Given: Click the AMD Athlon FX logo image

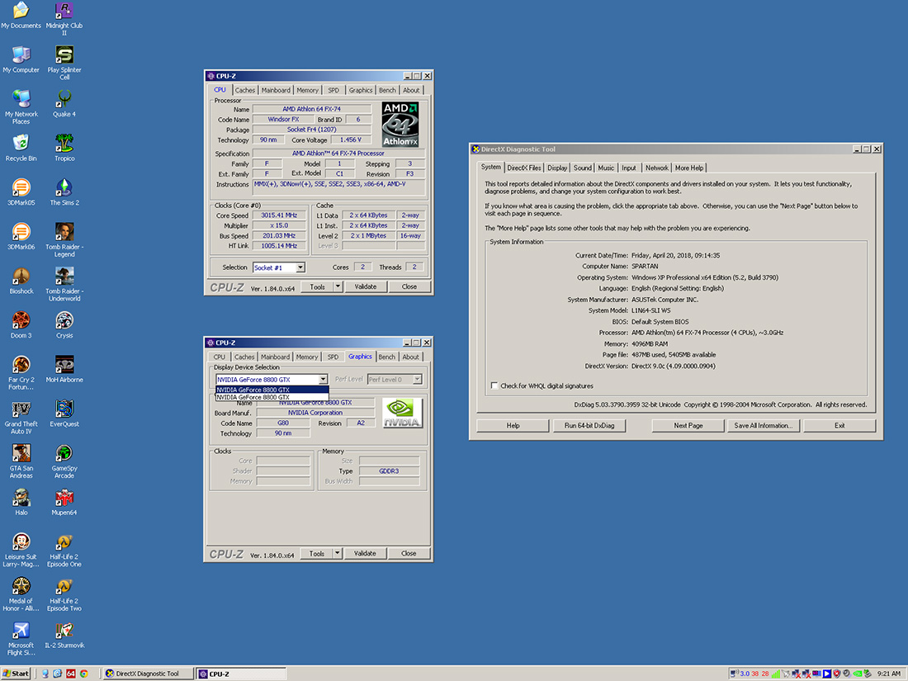Looking at the screenshot, I should [400, 125].
